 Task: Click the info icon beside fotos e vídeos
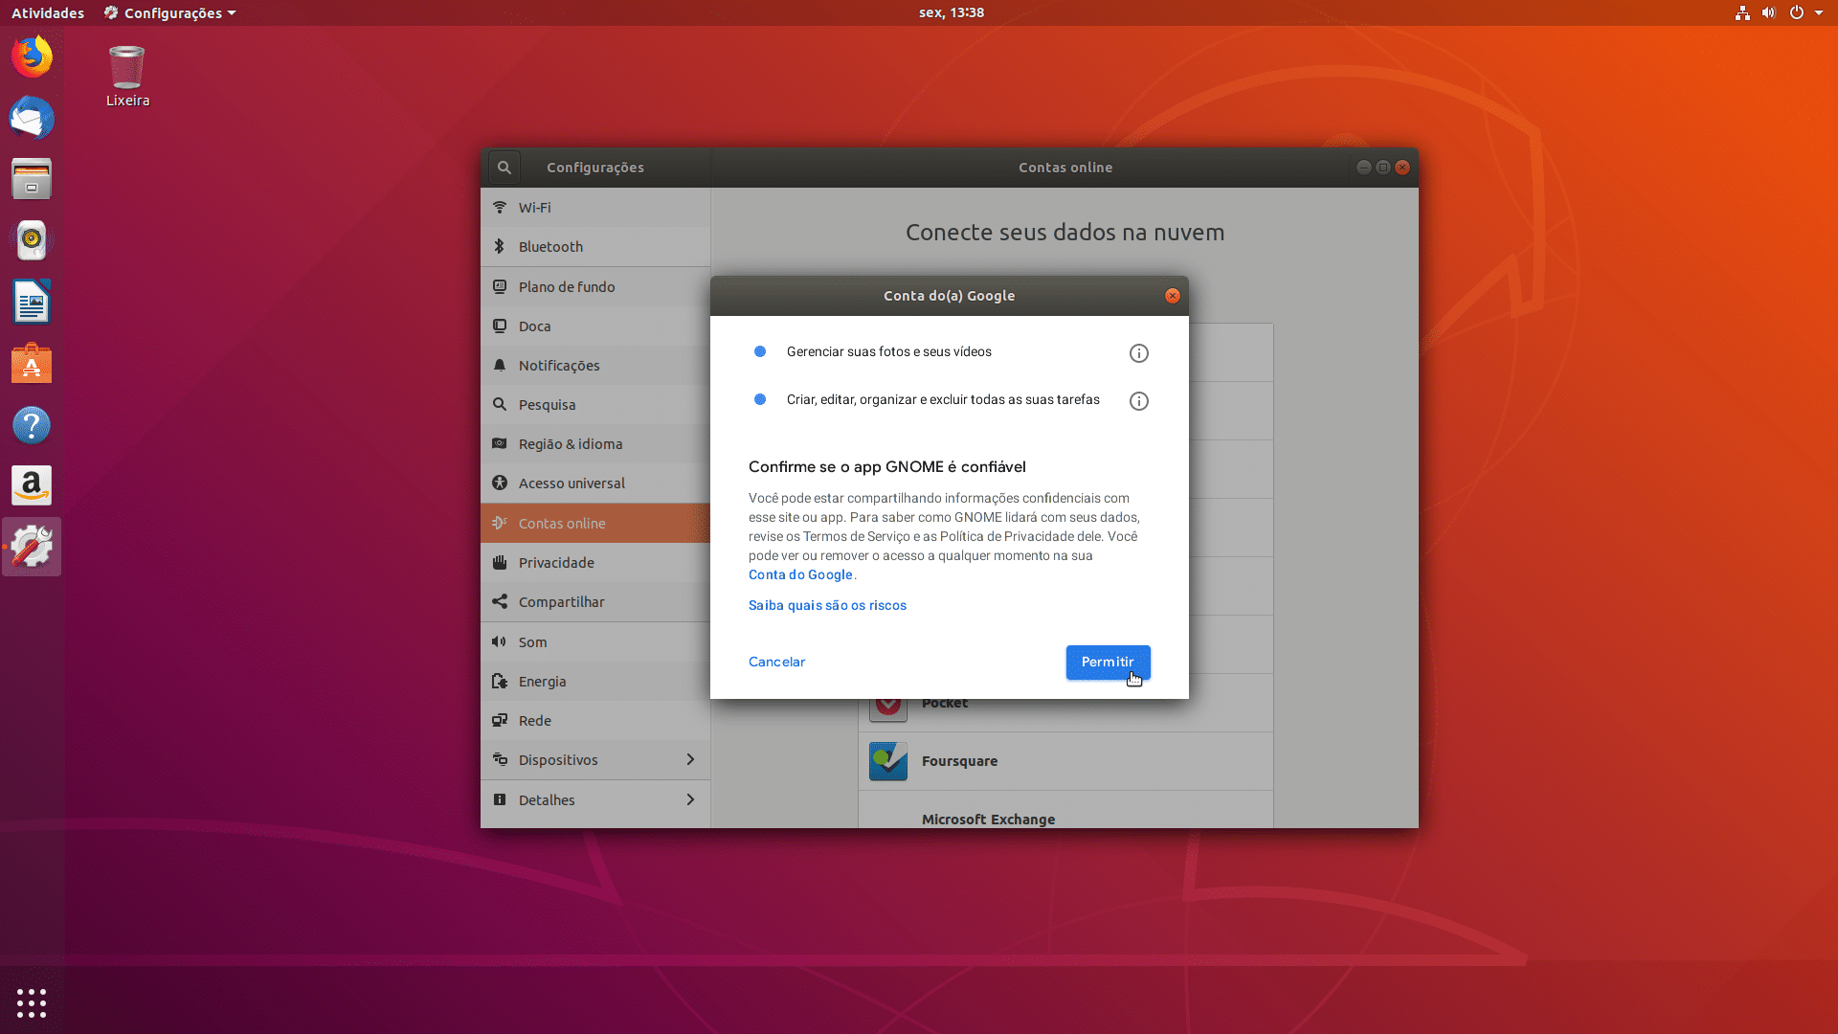point(1138,353)
